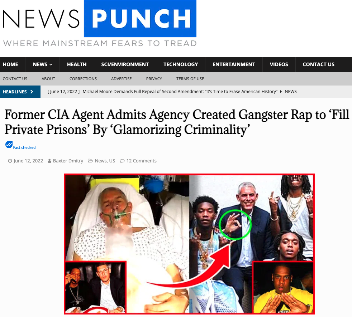Click the folder icon beside News, US

pos(90,161)
